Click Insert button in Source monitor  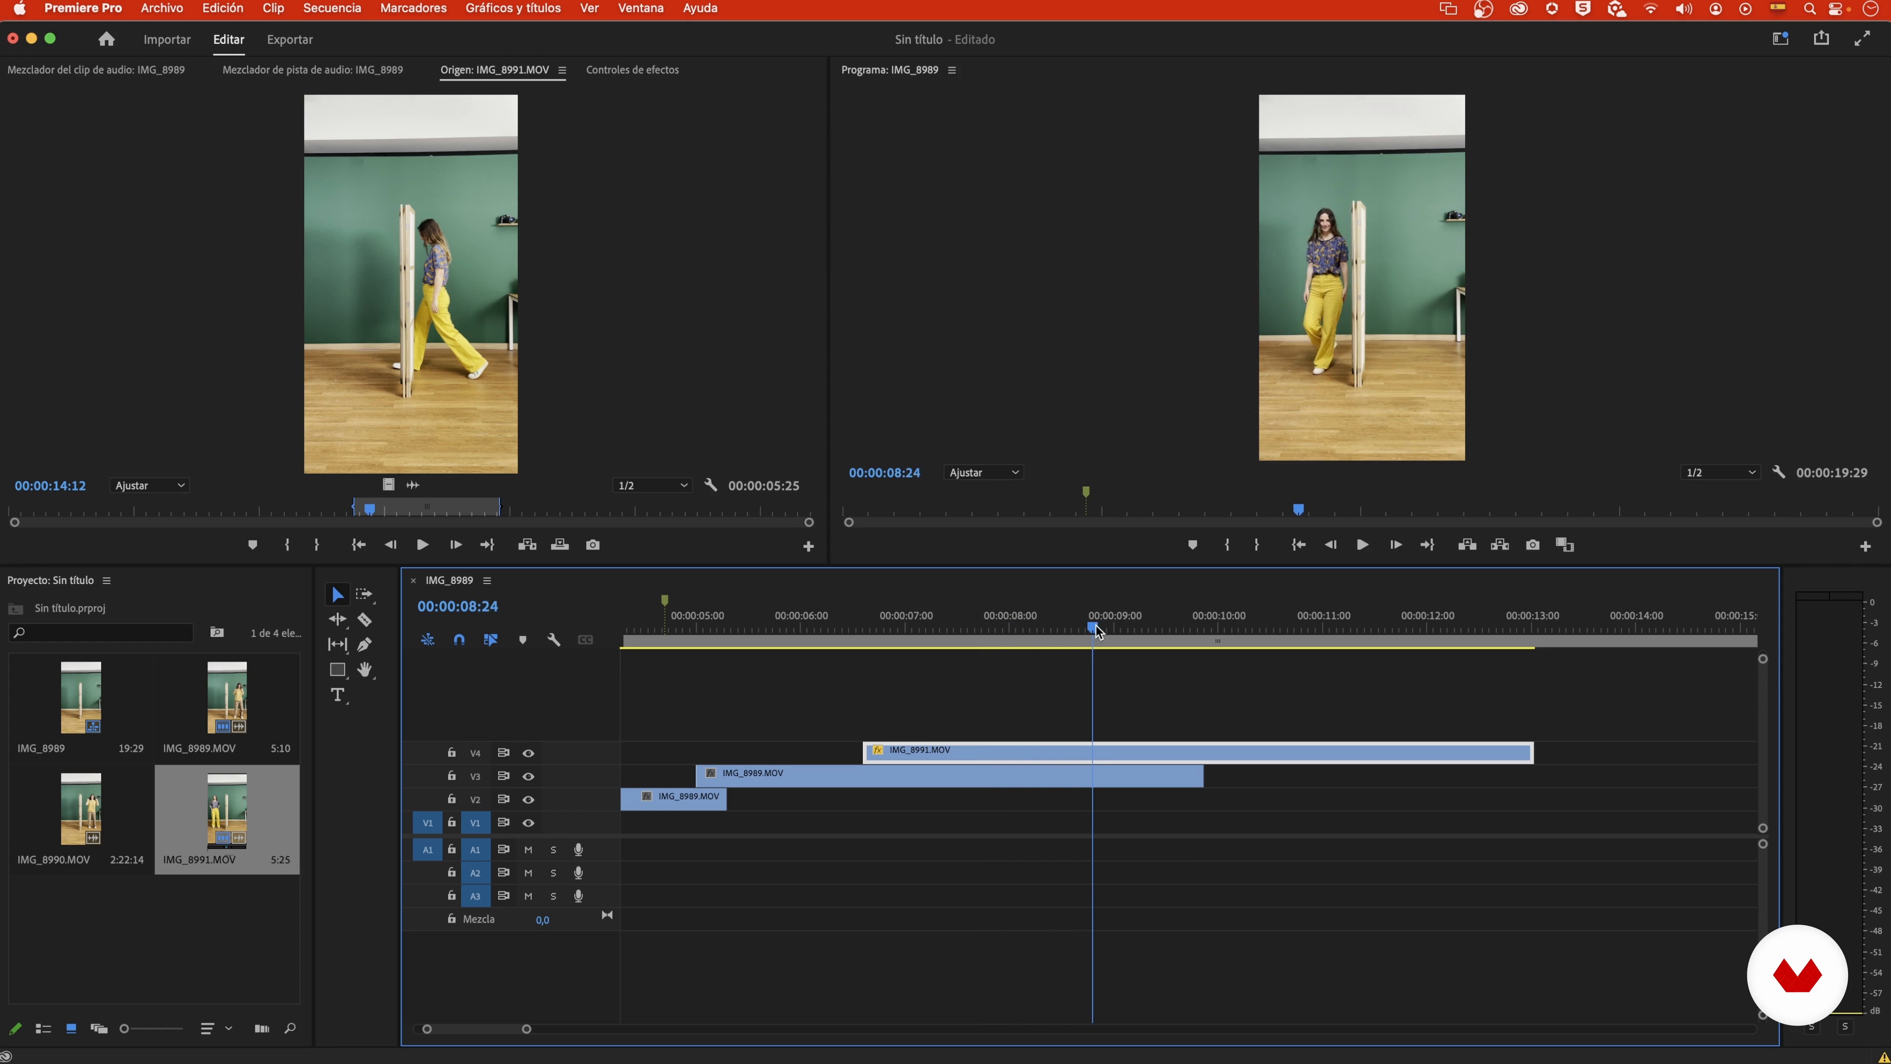[x=527, y=545]
